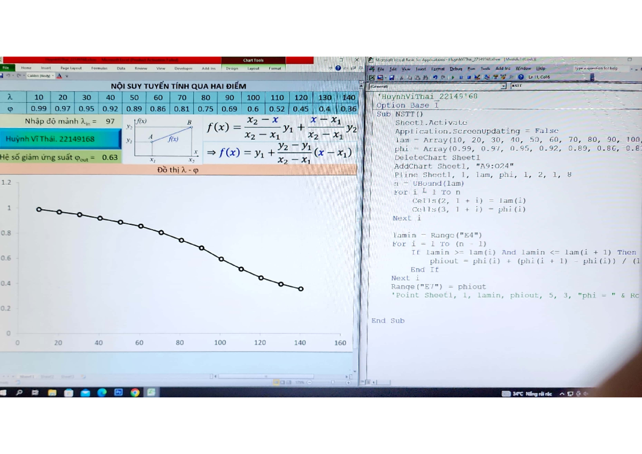The width and height of the screenshot is (642, 454).
Task: Open the Debug menu in VBA editor
Action: tap(455, 69)
